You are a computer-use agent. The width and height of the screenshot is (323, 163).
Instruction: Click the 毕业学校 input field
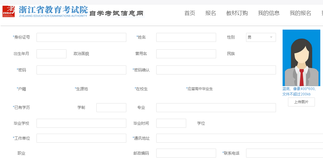click(x=81, y=123)
